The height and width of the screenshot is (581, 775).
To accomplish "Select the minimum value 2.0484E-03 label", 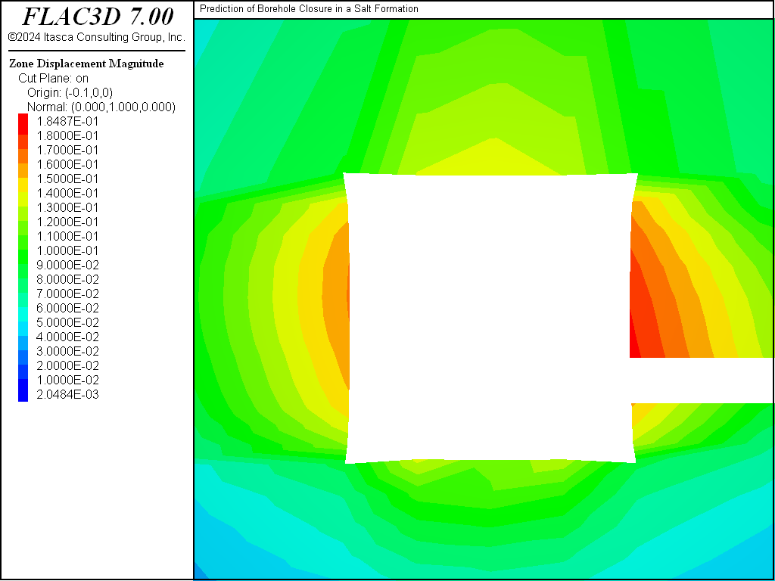I will (67, 394).
